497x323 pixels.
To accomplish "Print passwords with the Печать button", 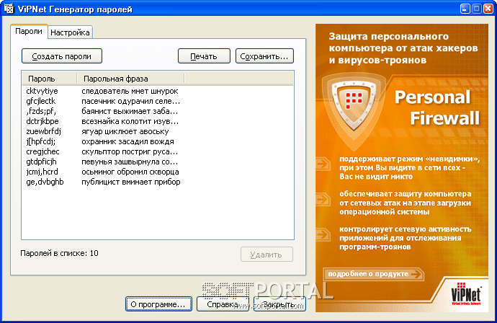I will click(x=204, y=56).
